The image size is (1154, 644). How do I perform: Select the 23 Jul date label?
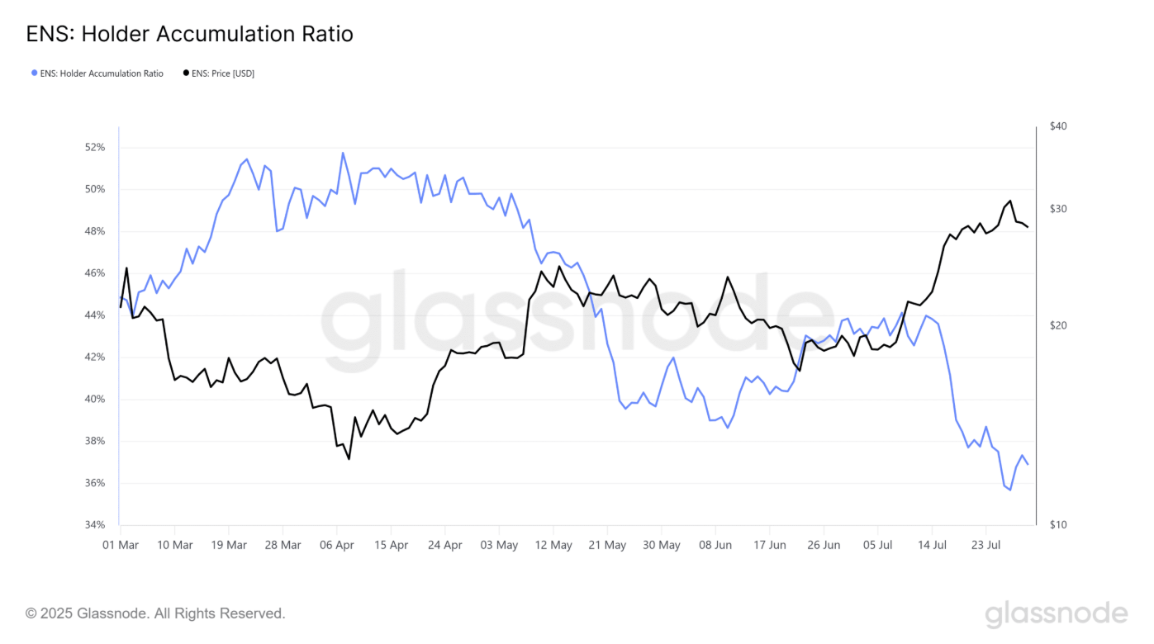[x=985, y=545]
